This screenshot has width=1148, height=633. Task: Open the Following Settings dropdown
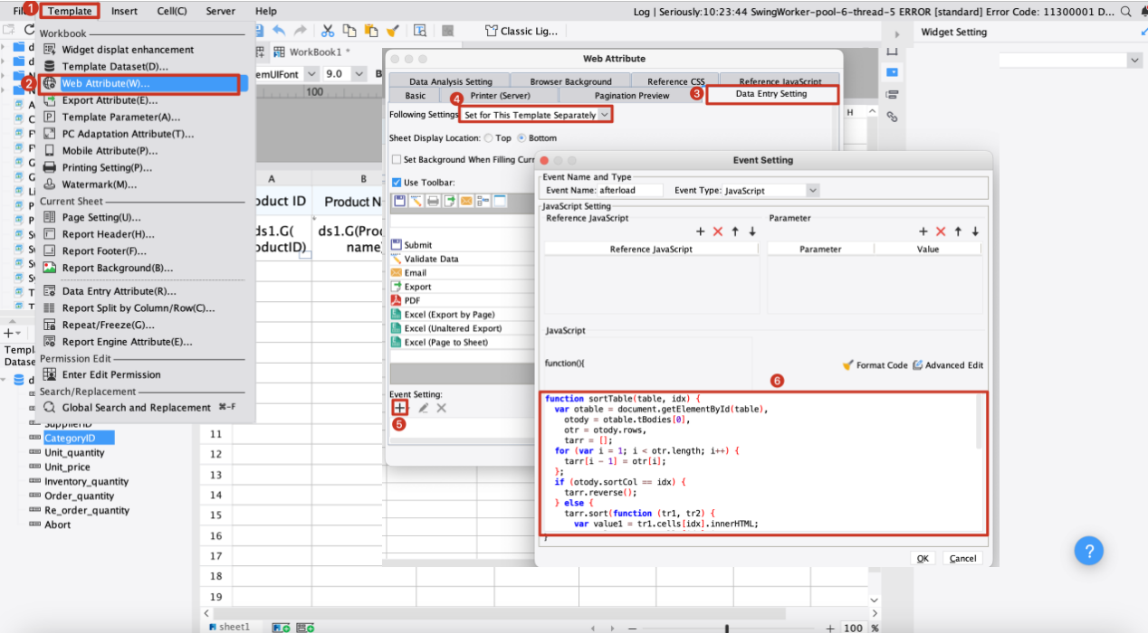click(x=604, y=115)
